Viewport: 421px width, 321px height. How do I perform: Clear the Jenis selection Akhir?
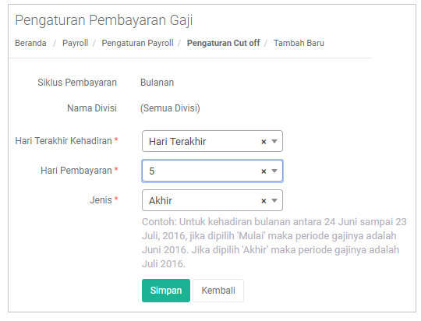264,201
